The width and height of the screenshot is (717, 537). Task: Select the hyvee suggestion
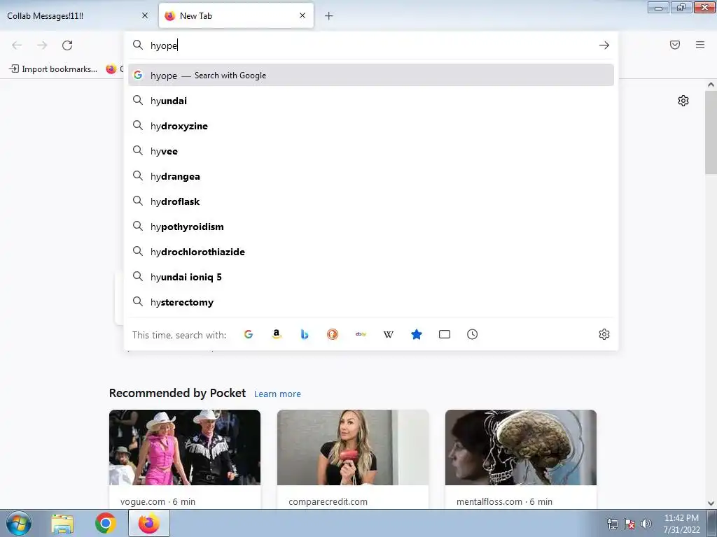point(371,151)
